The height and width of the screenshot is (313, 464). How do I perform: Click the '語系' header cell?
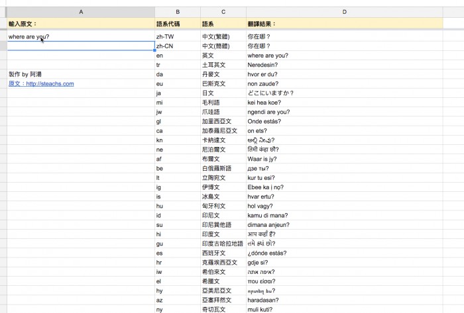pos(223,24)
